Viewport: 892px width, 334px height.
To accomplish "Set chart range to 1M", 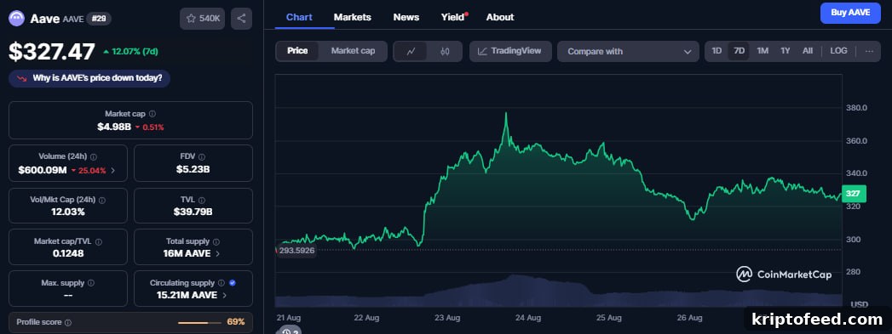I will [x=763, y=51].
